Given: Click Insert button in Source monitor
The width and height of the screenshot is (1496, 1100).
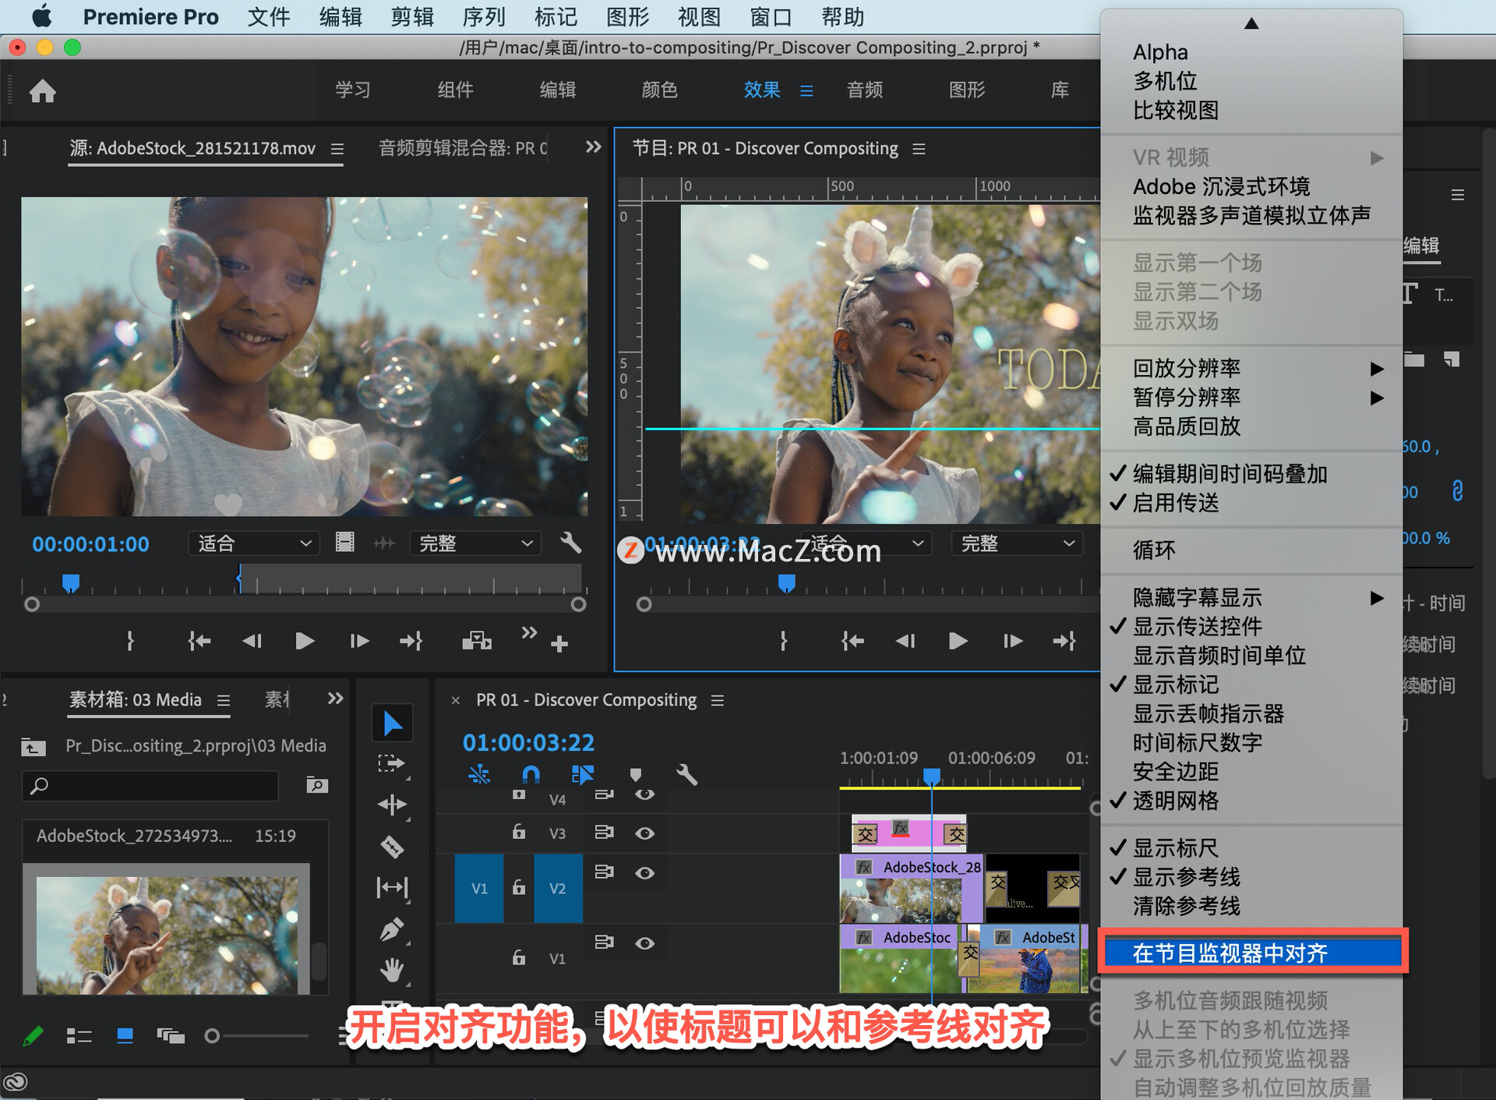Looking at the screenshot, I should [x=477, y=641].
